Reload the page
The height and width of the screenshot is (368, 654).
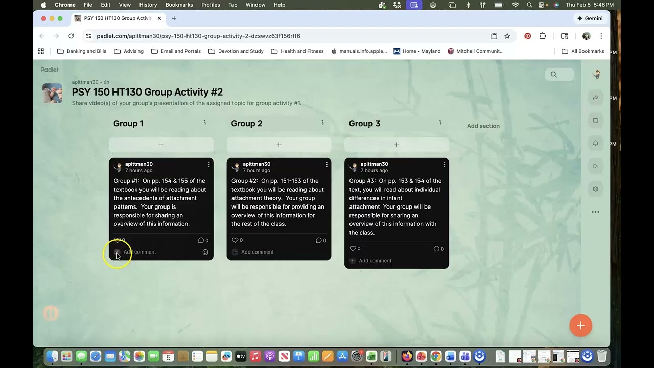pyautogui.click(x=71, y=36)
